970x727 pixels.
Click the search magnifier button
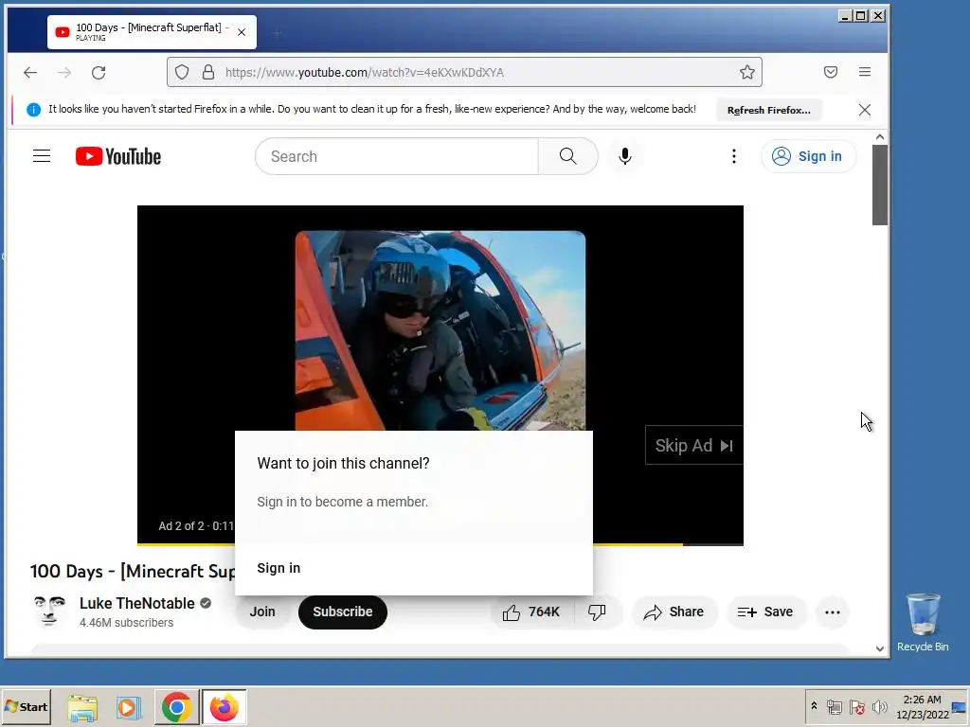pos(568,156)
